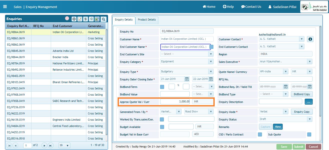Go to next page of enquiries
The height and width of the screenshot is (150, 329).
tap(44, 145)
